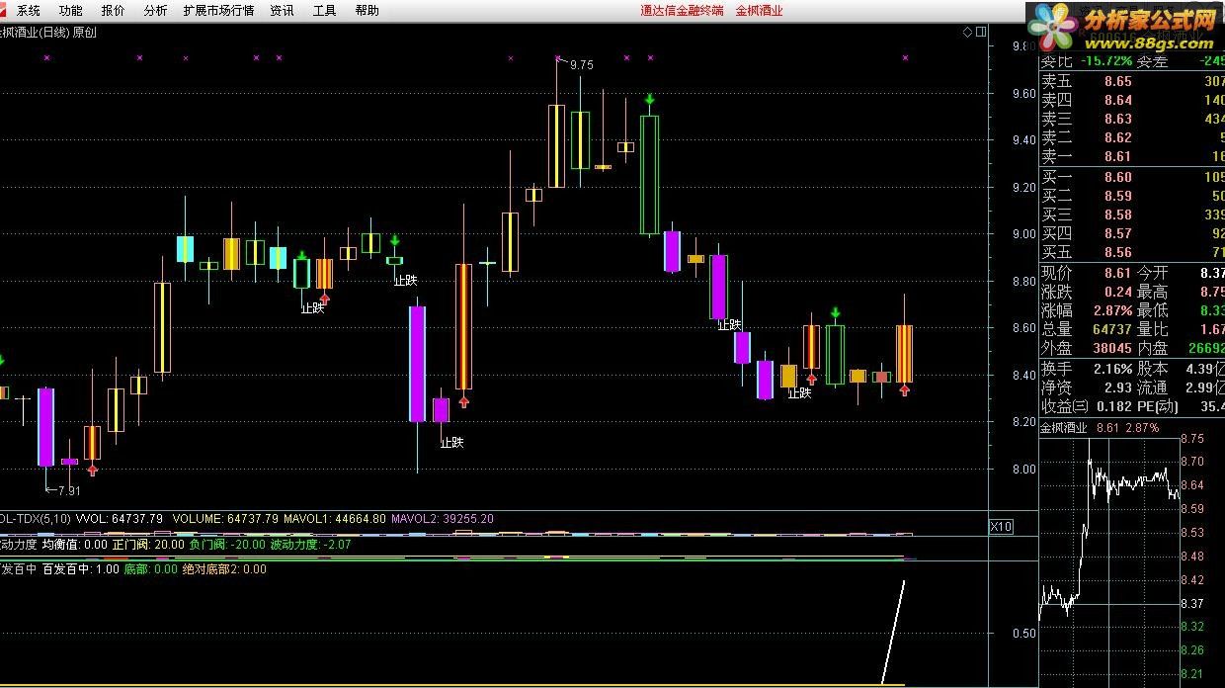Click the VOLUME: 64737.79 indicator label
This screenshot has height=688, width=1225.
click(x=226, y=518)
